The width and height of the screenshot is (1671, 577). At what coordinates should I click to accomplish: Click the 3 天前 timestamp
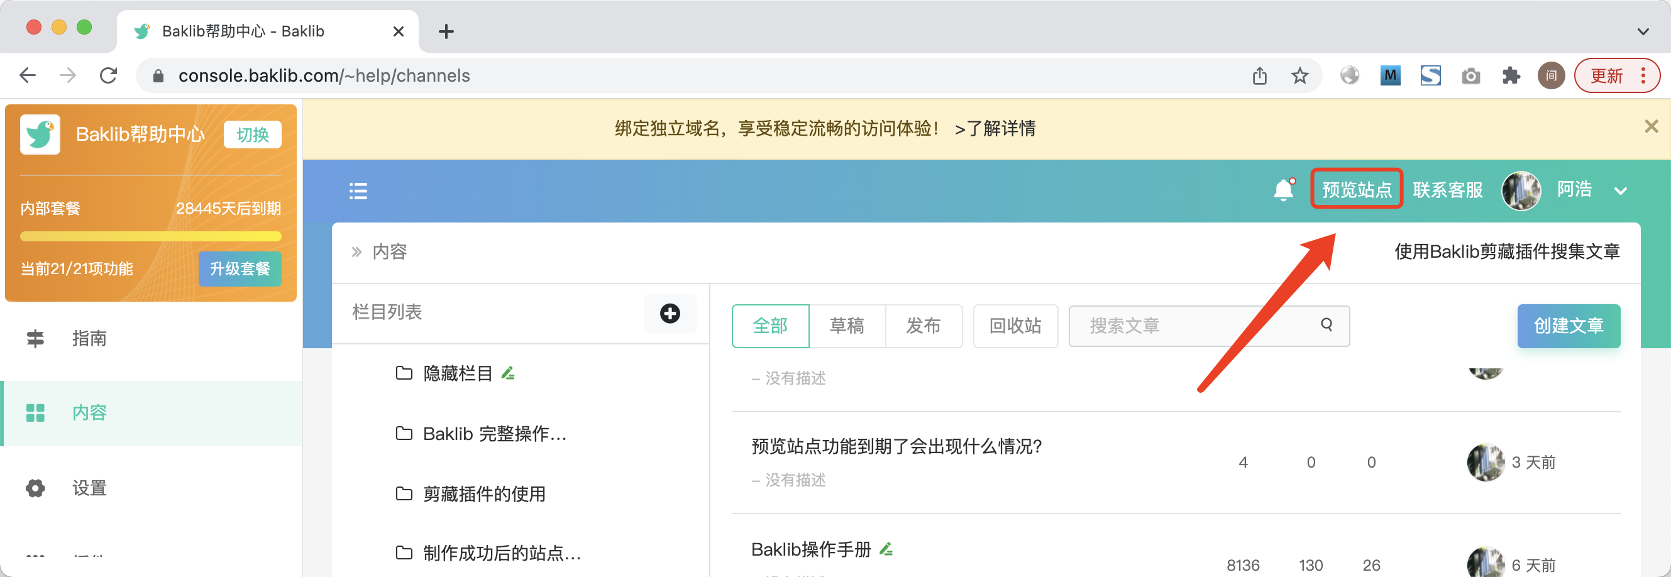tap(1533, 463)
